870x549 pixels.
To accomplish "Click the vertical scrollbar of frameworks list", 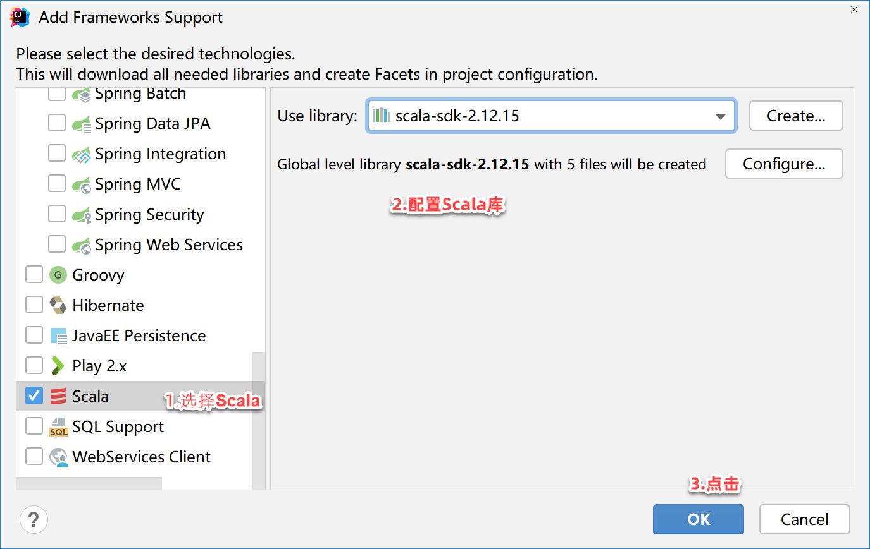I will [x=259, y=420].
